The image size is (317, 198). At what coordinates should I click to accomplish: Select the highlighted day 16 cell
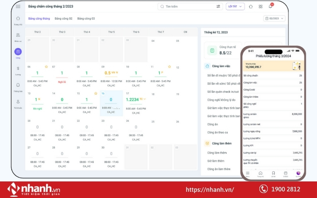[111, 103]
